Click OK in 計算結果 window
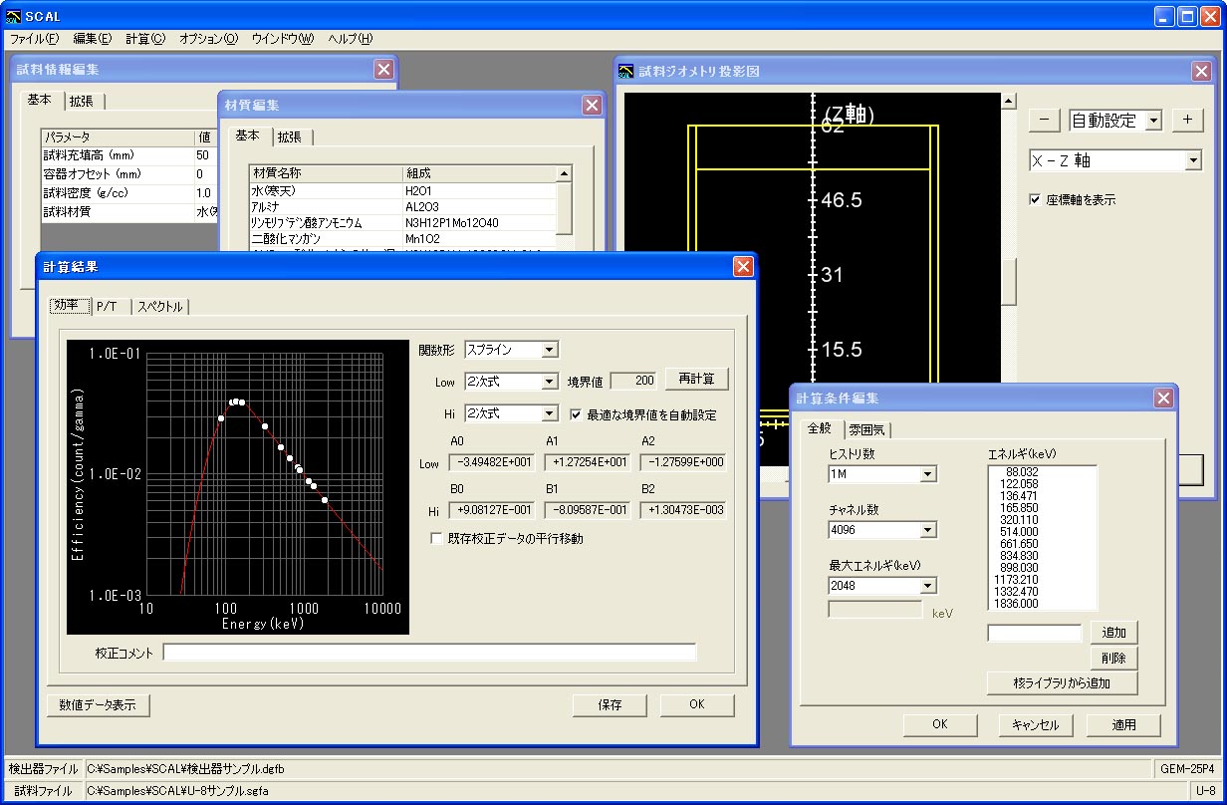This screenshot has height=805, width=1227. [697, 704]
